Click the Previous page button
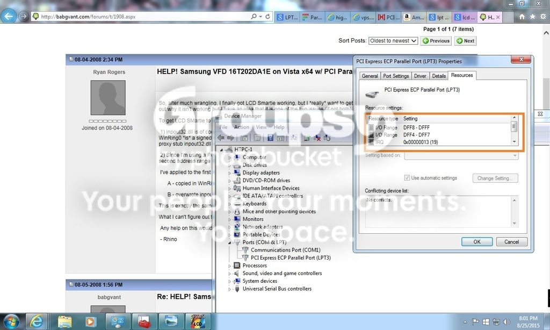Viewport: 550px width, 330px height. [436, 41]
